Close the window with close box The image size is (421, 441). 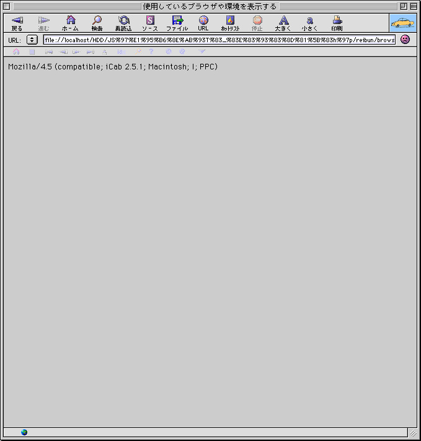click(x=6, y=6)
